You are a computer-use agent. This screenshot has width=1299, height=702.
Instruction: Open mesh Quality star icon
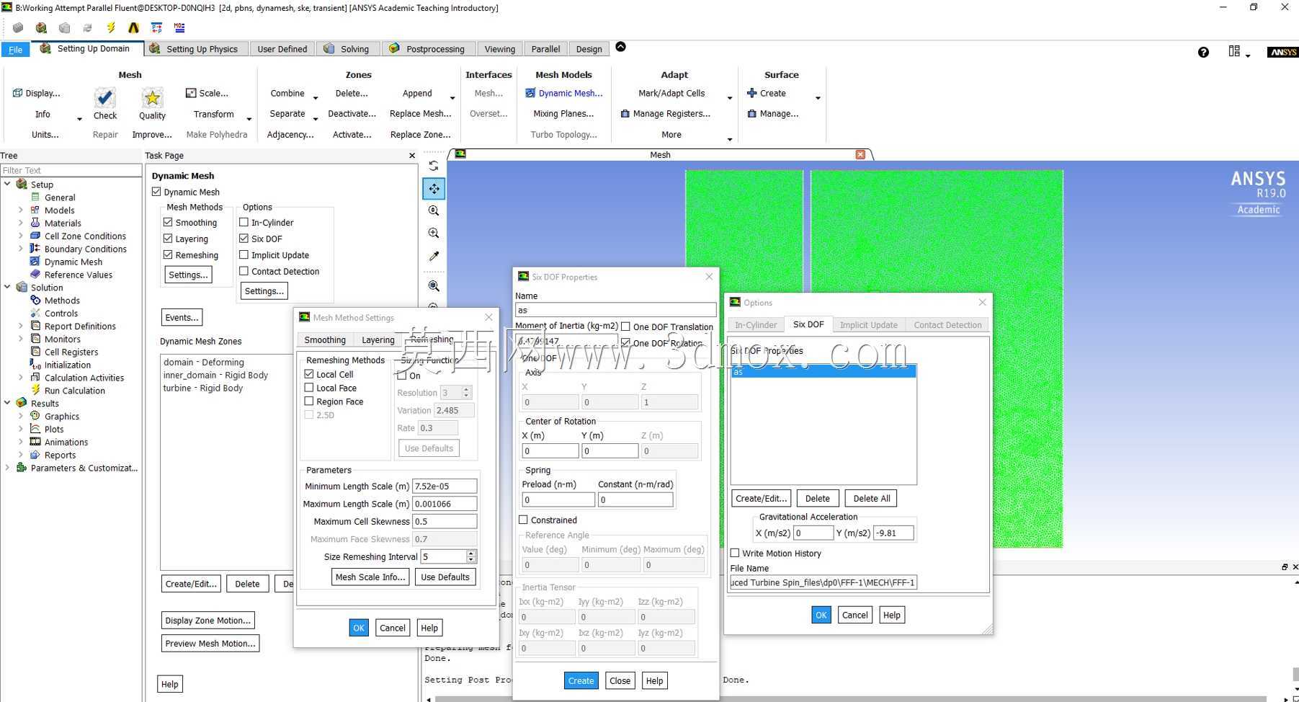tap(152, 97)
